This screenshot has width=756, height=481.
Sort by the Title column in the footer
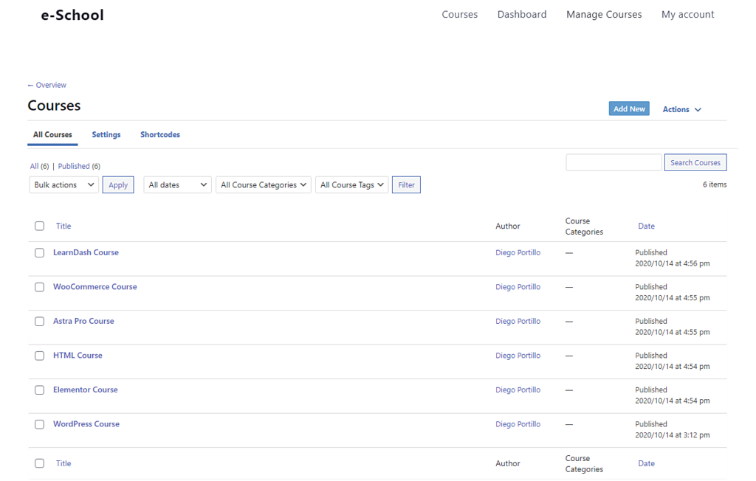(x=63, y=463)
